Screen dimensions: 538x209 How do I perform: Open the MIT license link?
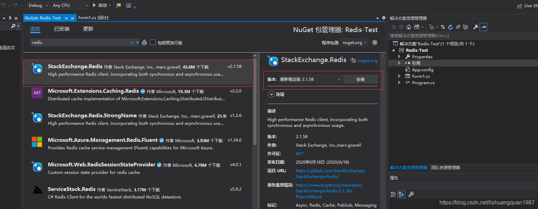[x=300, y=154]
